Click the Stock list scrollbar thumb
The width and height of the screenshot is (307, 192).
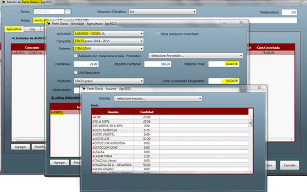pyautogui.click(x=250, y=123)
